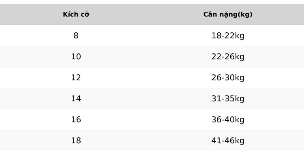The height and width of the screenshot is (151, 304).
Task: Select the size 12 cell
Action: [x=76, y=78]
